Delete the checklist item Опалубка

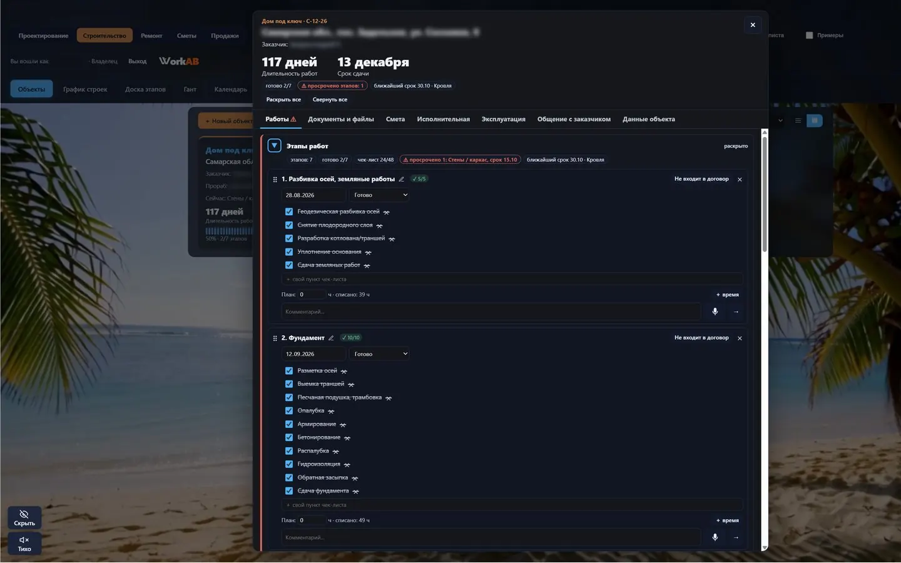point(331,412)
